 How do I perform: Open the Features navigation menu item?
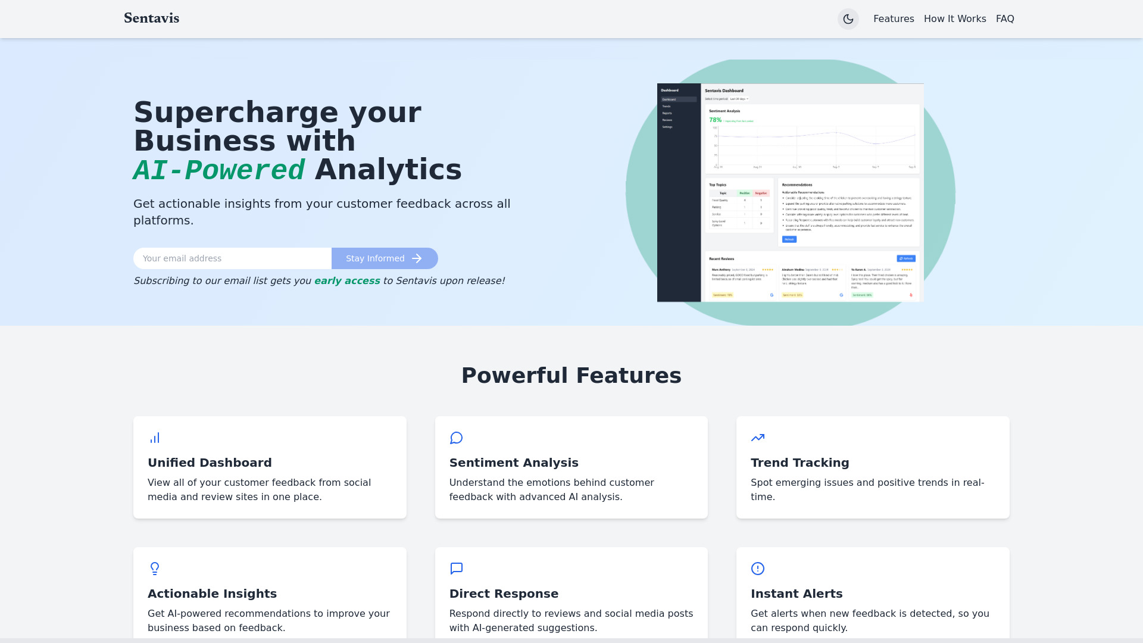click(x=894, y=18)
